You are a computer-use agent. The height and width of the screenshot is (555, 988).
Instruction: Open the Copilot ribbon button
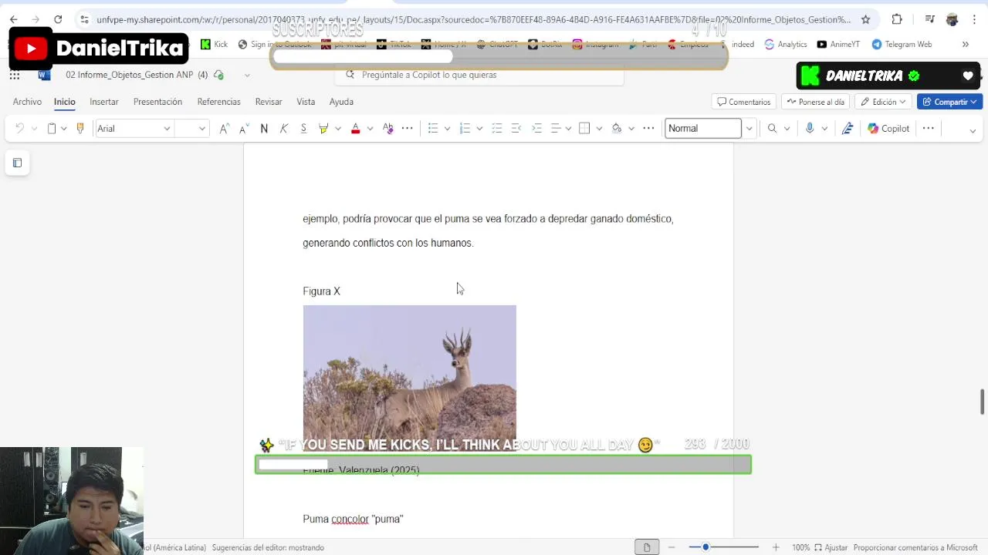tap(888, 129)
